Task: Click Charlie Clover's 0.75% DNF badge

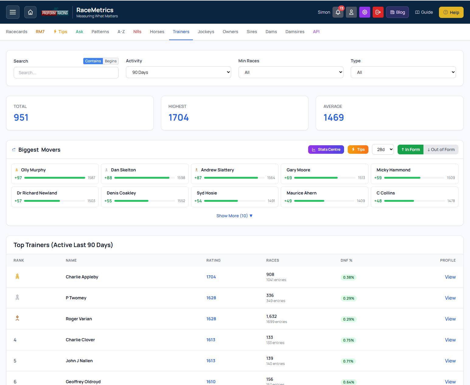Action: (x=348, y=340)
